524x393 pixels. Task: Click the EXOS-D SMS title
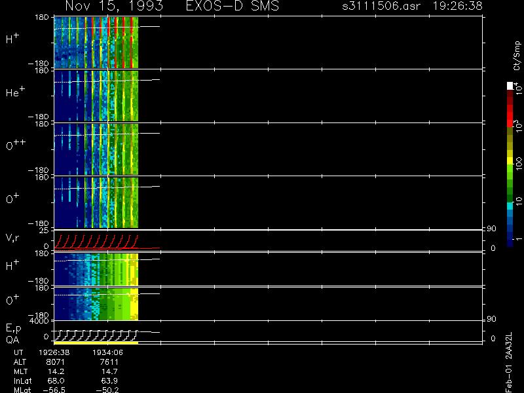233,6
